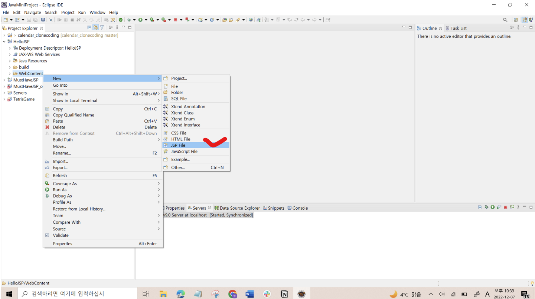535x299 pixels.
Task: Click the Windows search box
Action: 77,294
